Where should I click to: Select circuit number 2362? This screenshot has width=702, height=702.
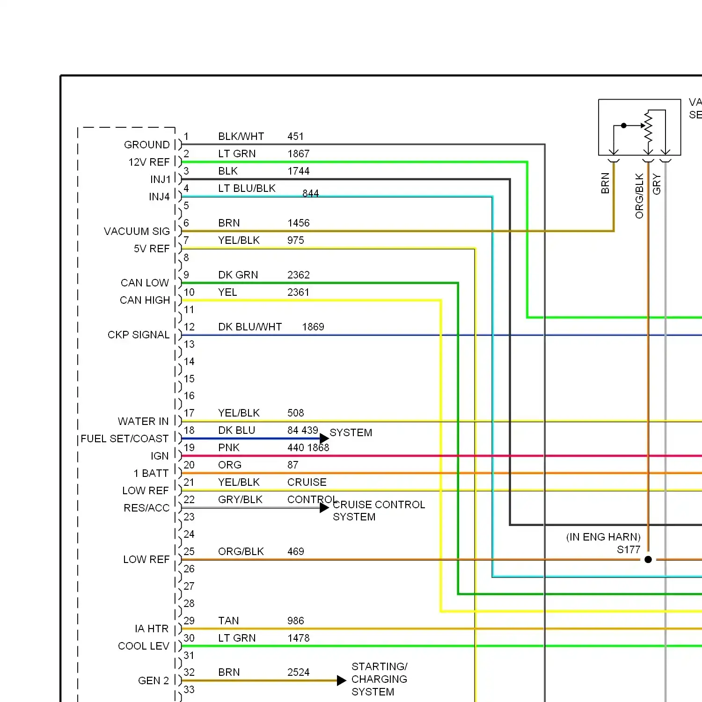tap(299, 275)
